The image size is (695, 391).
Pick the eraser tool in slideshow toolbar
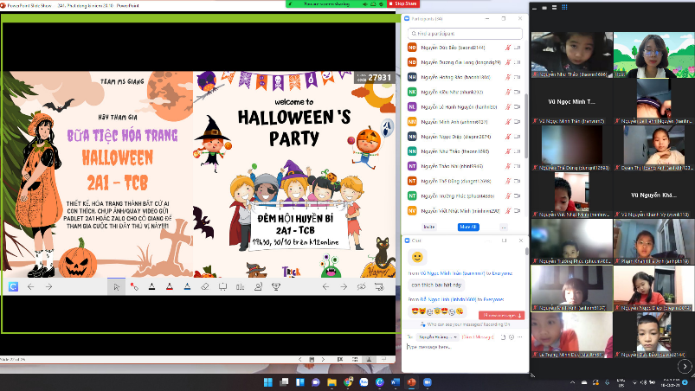[x=205, y=286]
